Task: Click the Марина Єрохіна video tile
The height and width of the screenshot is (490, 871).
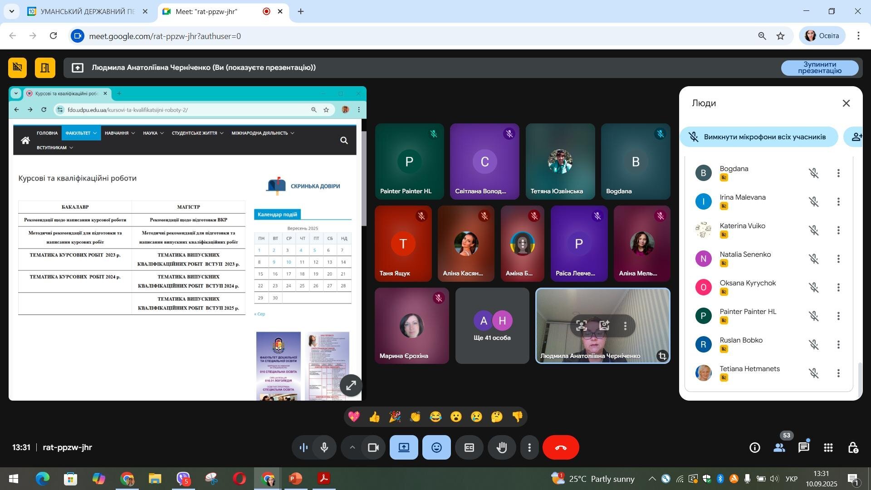Action: (412, 326)
